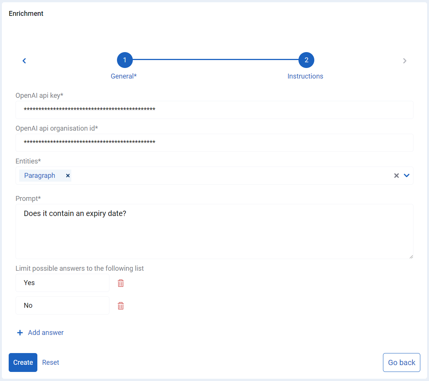Select step 2 circle in the stepper
Image resolution: width=429 pixels, height=381 pixels.
[306, 60]
